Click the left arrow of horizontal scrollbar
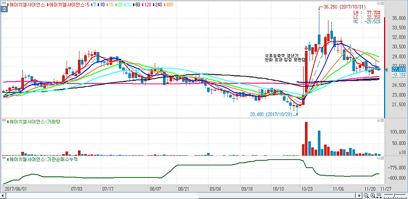Viewport: 408px width, 199px height. (3, 195)
